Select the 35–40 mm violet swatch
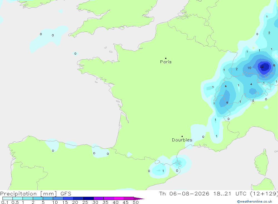The width and height of the screenshot is (278, 204). (109, 198)
